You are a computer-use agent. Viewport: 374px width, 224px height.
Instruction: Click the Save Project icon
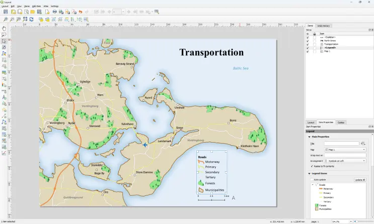click(x=6, y=12)
